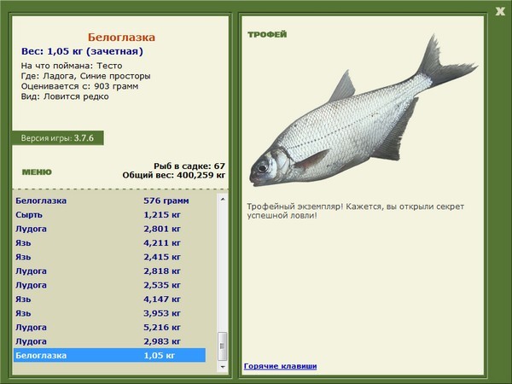Click the down arrow of the fish list scrollbar
The height and width of the screenshot is (384, 512).
[x=223, y=367]
